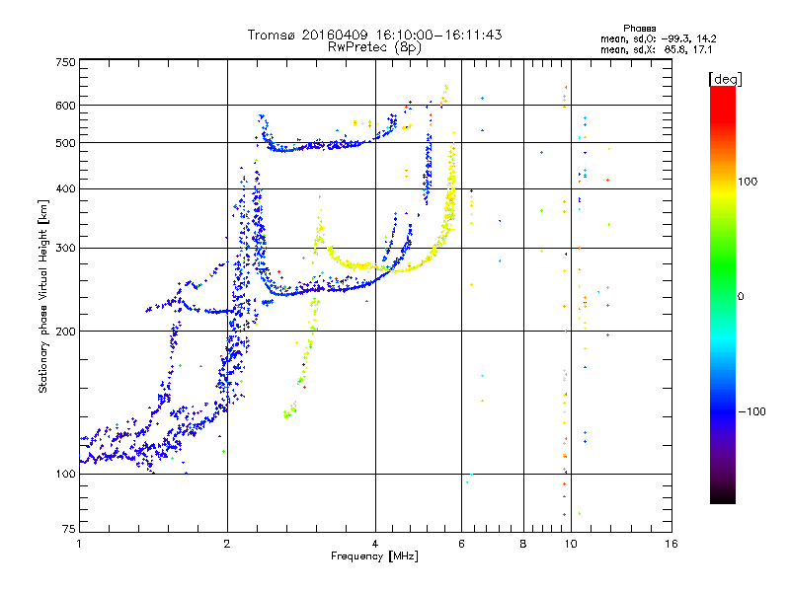Click the 'Stationary phase Virtual Height [km]' axis label
Screen dimensions: 790x592
coord(43,296)
